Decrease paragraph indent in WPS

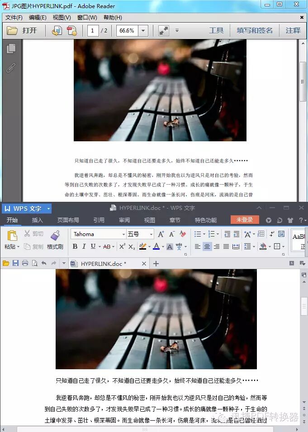(x=227, y=234)
